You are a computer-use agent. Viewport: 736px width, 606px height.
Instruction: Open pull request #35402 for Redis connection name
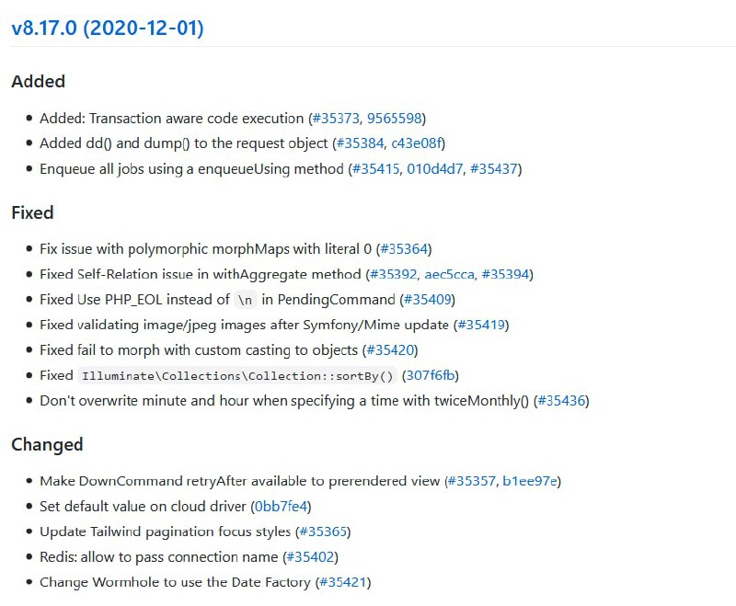pyautogui.click(x=310, y=556)
